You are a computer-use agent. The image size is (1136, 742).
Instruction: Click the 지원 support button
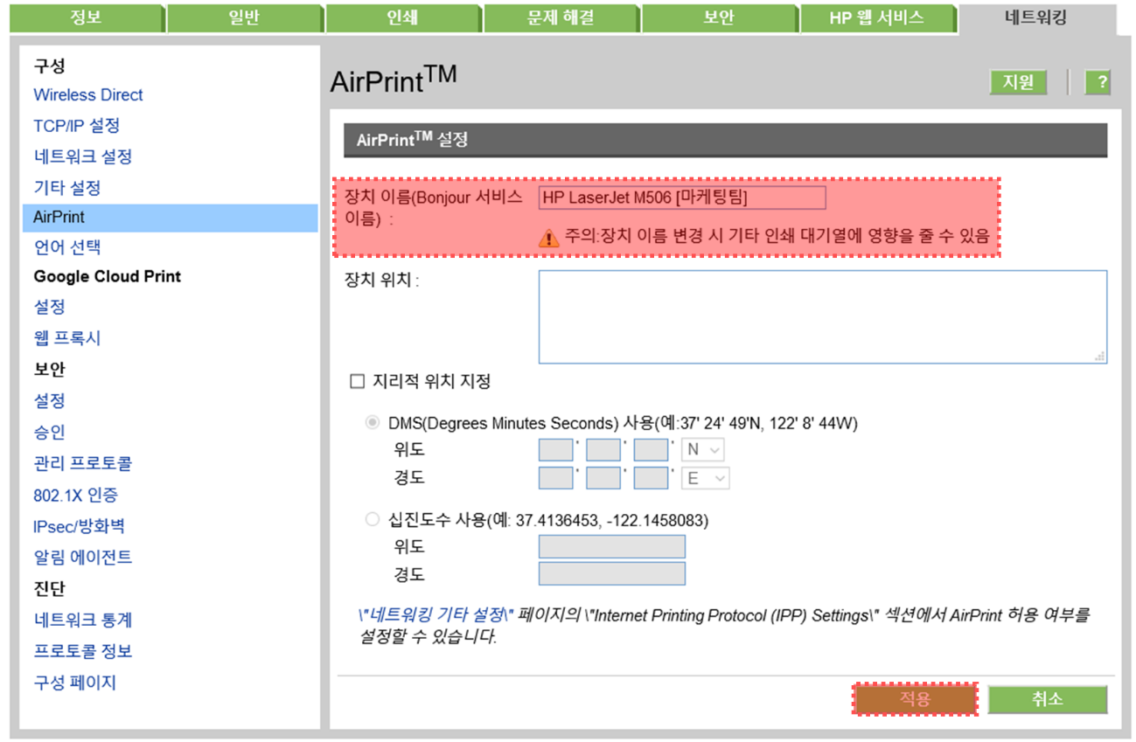(x=1018, y=82)
